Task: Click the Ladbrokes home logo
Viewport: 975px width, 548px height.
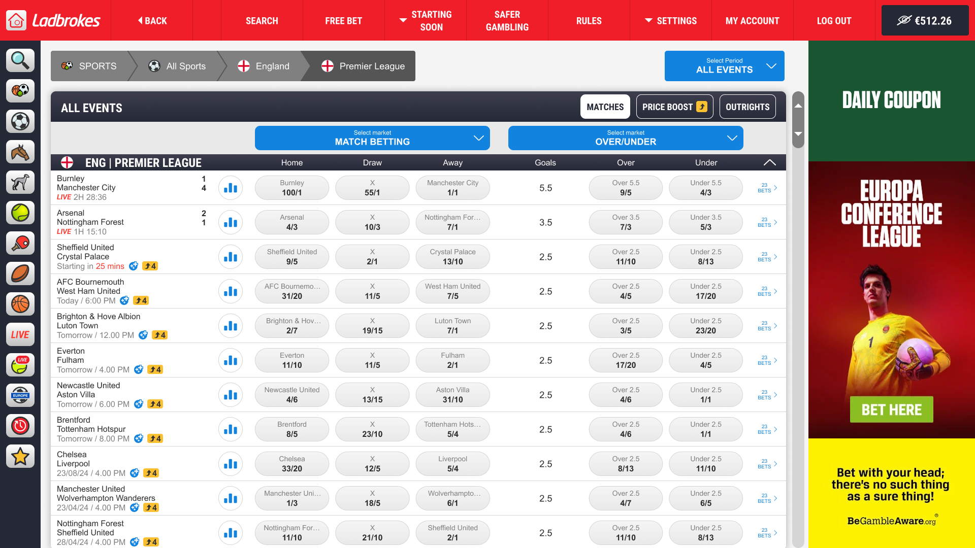Action: [53, 20]
